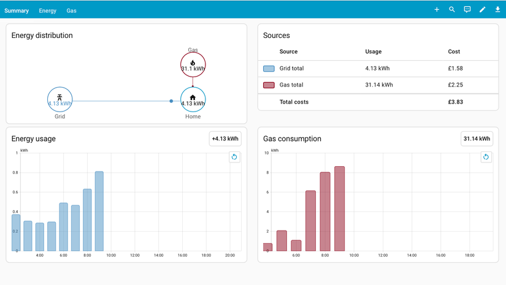This screenshot has height=285, width=506.
Task: Reset zoom on Energy usage chart
Action: [x=234, y=157]
